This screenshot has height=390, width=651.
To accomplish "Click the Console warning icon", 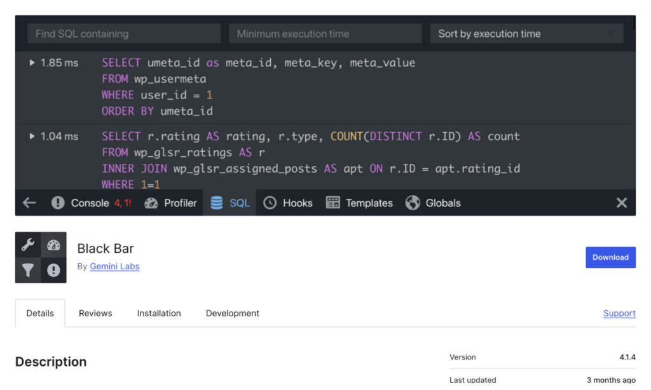I will pyautogui.click(x=58, y=203).
